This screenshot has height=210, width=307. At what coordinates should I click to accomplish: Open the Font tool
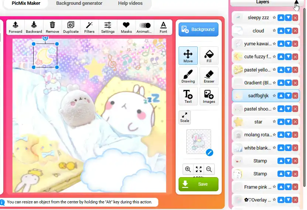163,27
